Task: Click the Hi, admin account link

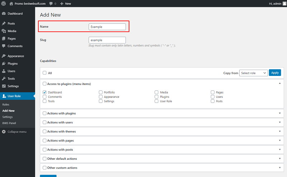Action: click(x=275, y=4)
